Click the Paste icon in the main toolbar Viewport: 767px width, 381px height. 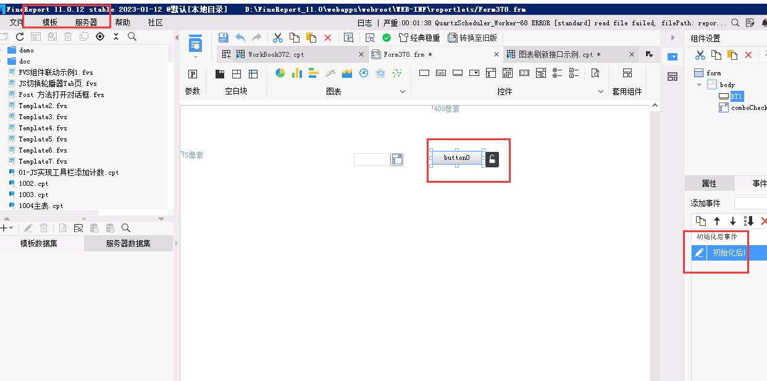311,38
